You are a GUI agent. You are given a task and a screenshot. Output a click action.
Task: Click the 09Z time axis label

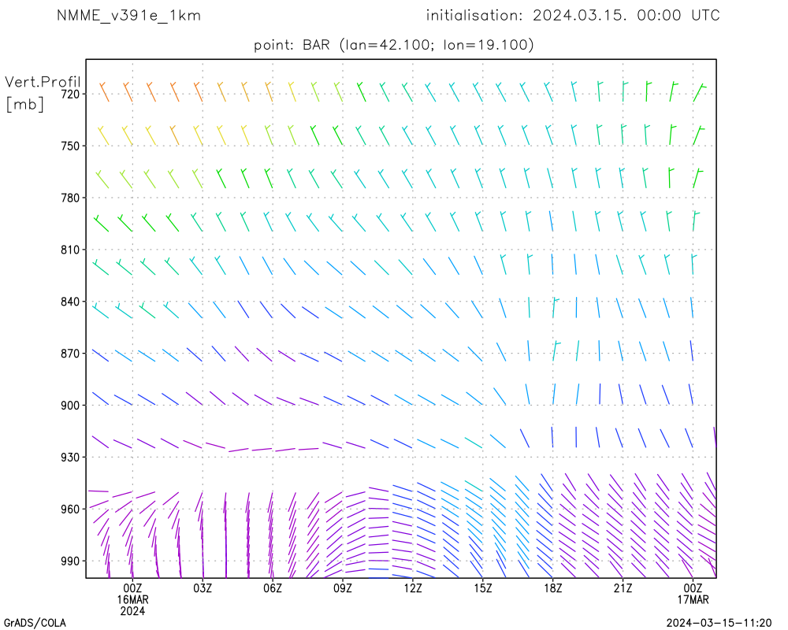(x=343, y=588)
